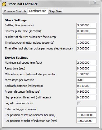Click the Backlash distance field
Image resolution: width=102 pixels, height=130 pixels.
tap(86, 86)
